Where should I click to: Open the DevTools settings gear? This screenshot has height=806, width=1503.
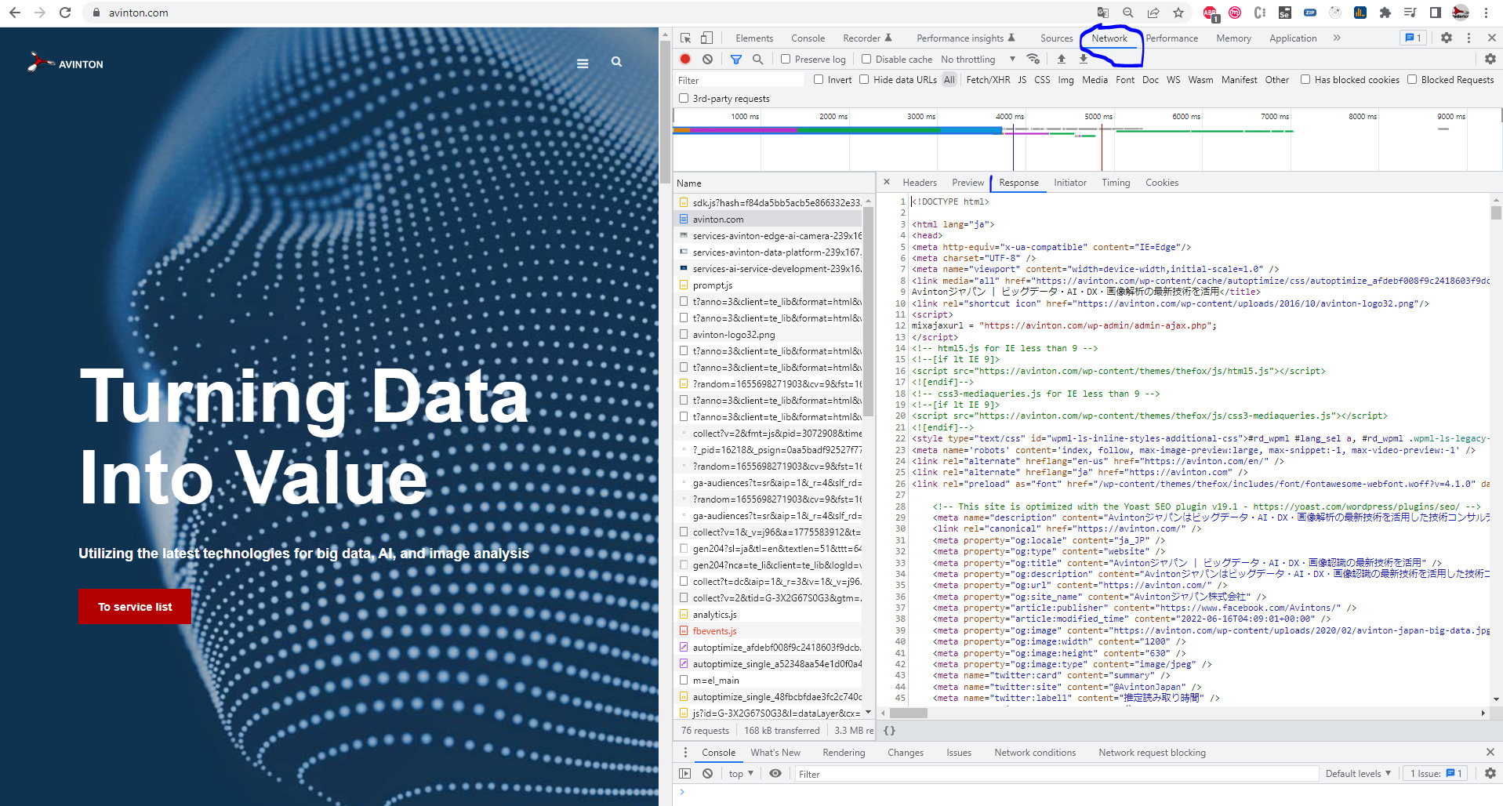[1447, 38]
